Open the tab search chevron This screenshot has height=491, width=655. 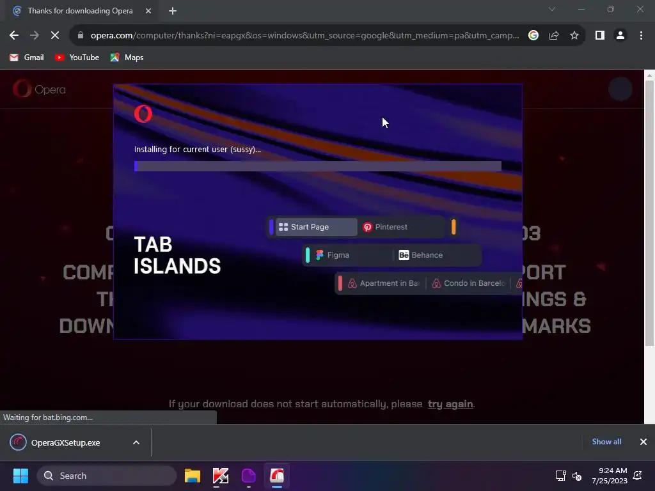tap(552, 9)
